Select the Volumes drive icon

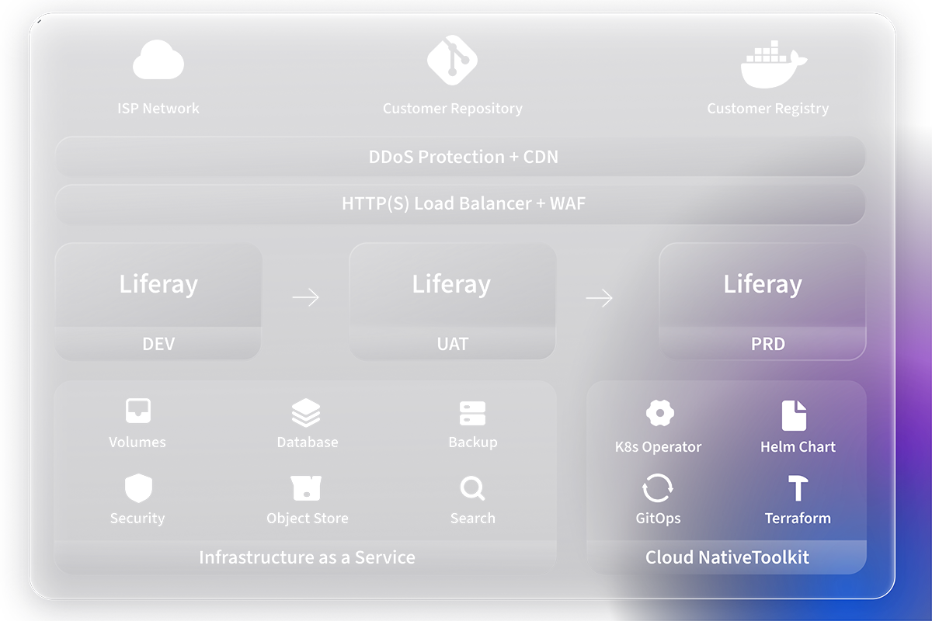138,411
